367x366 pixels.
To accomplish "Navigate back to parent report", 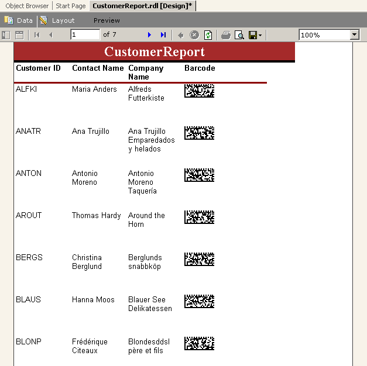I will pyautogui.click(x=180, y=35).
